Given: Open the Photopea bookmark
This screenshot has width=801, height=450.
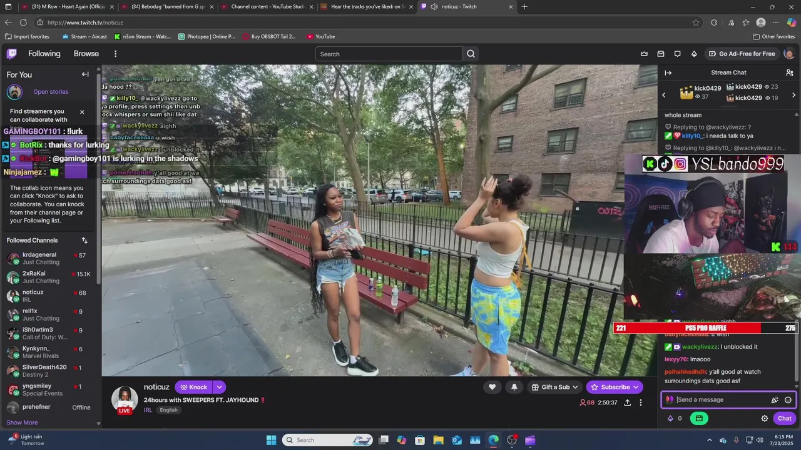Looking at the screenshot, I should coord(207,36).
